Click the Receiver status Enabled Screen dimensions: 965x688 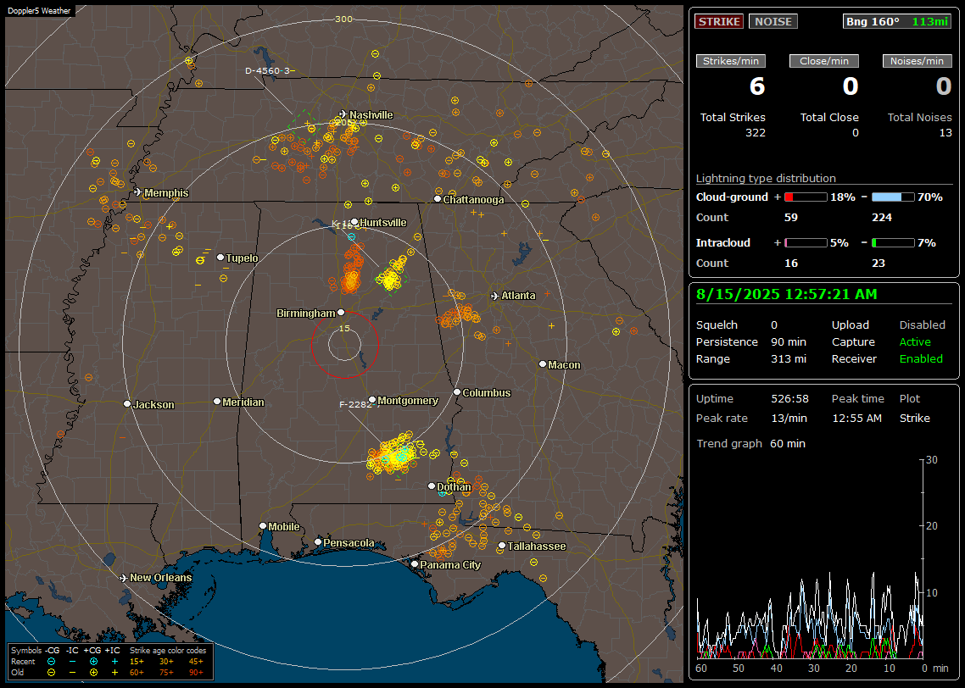click(921, 359)
